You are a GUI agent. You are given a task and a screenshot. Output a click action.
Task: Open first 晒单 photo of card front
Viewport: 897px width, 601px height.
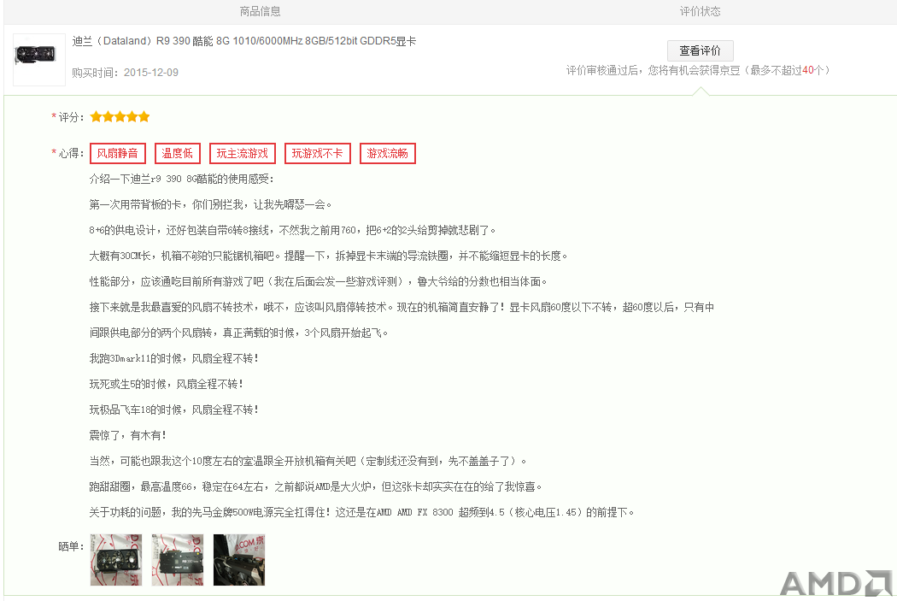116,560
